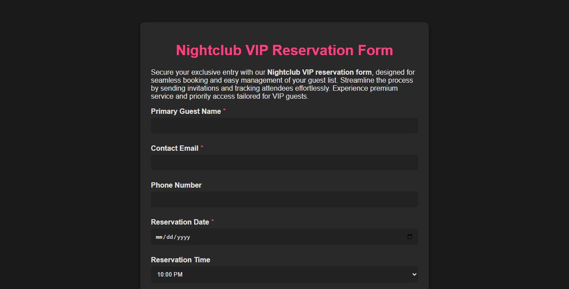Click the dd segment of the date field
Viewport: 569px width, 289px height.
click(171, 237)
